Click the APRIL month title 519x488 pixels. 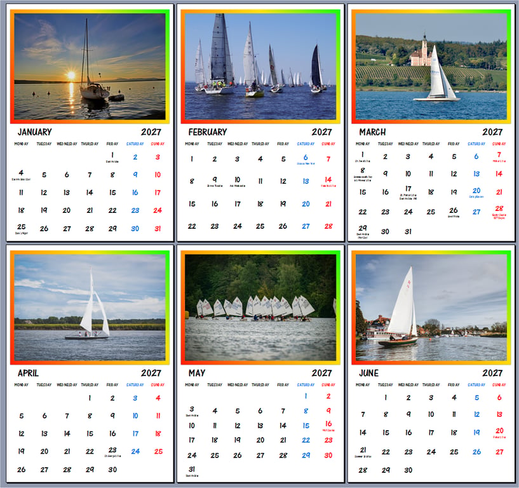(28, 373)
